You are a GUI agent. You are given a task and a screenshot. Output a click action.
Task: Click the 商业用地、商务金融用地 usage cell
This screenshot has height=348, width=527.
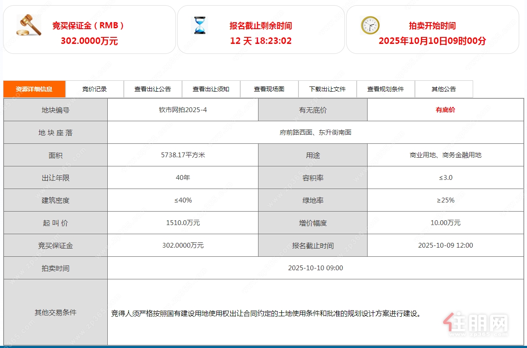point(445,155)
